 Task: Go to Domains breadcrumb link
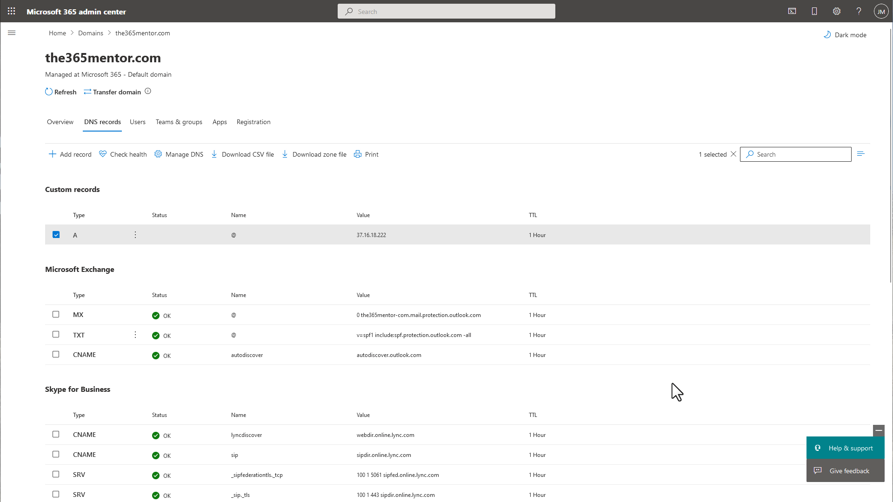(x=91, y=33)
